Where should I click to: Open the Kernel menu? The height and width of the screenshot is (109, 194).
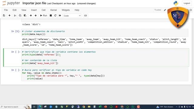click(53, 10)
